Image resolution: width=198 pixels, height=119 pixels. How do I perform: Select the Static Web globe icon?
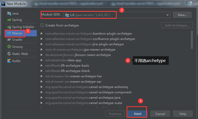coord(9,54)
